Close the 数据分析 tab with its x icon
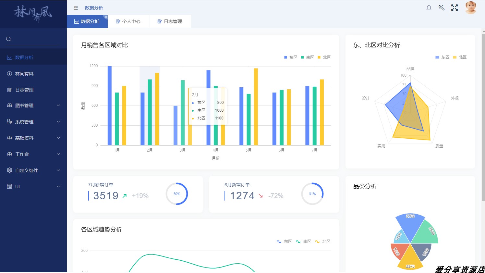 [x=106, y=17]
